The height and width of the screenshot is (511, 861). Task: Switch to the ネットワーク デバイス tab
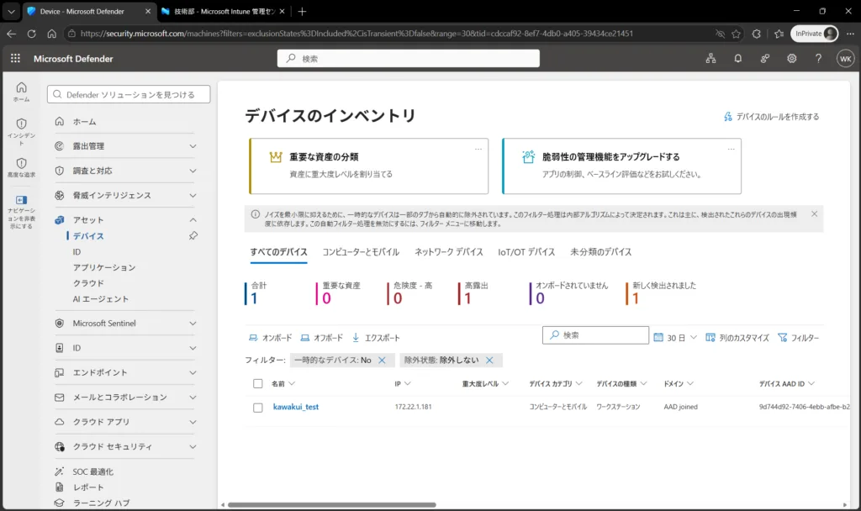tap(449, 252)
